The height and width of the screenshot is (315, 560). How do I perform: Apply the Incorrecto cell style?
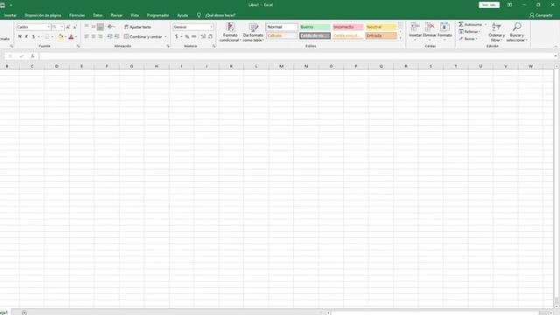click(348, 27)
